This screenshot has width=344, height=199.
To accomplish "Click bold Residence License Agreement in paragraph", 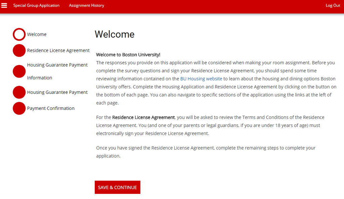I will (x=143, y=117).
